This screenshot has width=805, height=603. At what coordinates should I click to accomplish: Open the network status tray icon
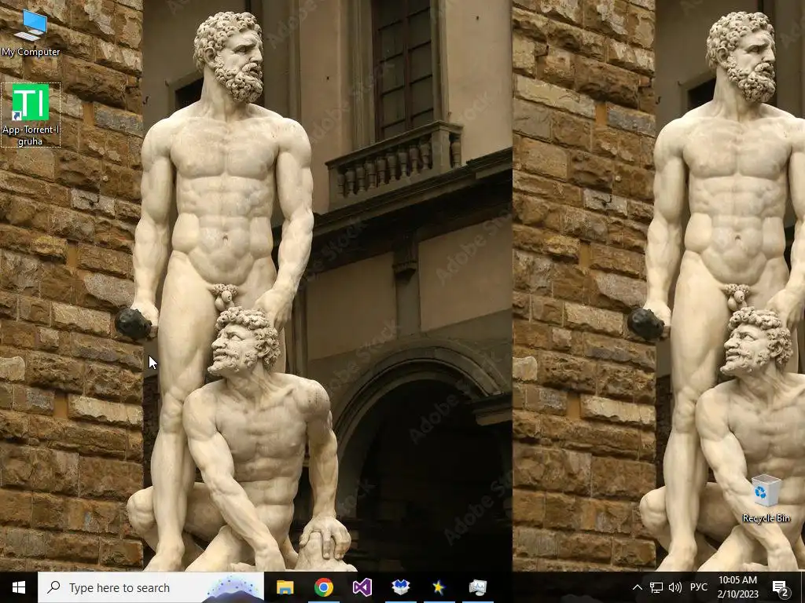pos(656,587)
